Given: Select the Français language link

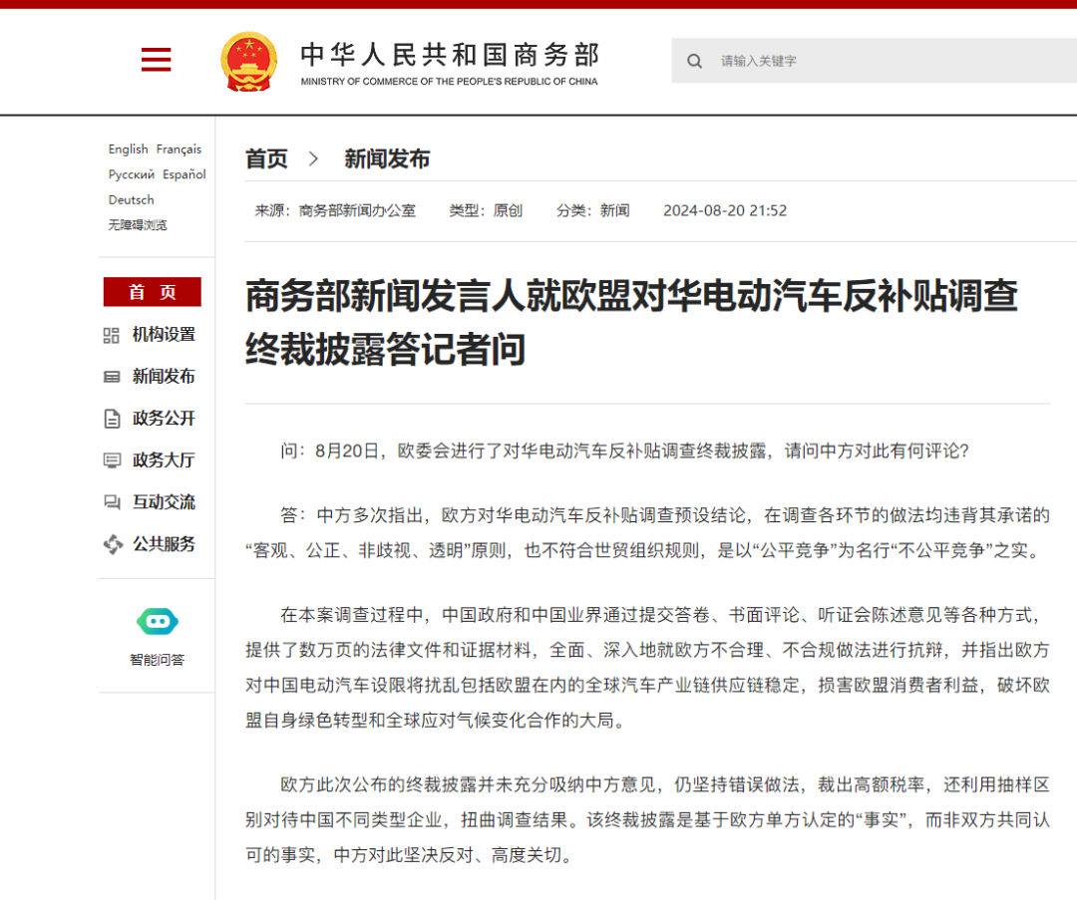Looking at the screenshot, I should tap(179, 149).
